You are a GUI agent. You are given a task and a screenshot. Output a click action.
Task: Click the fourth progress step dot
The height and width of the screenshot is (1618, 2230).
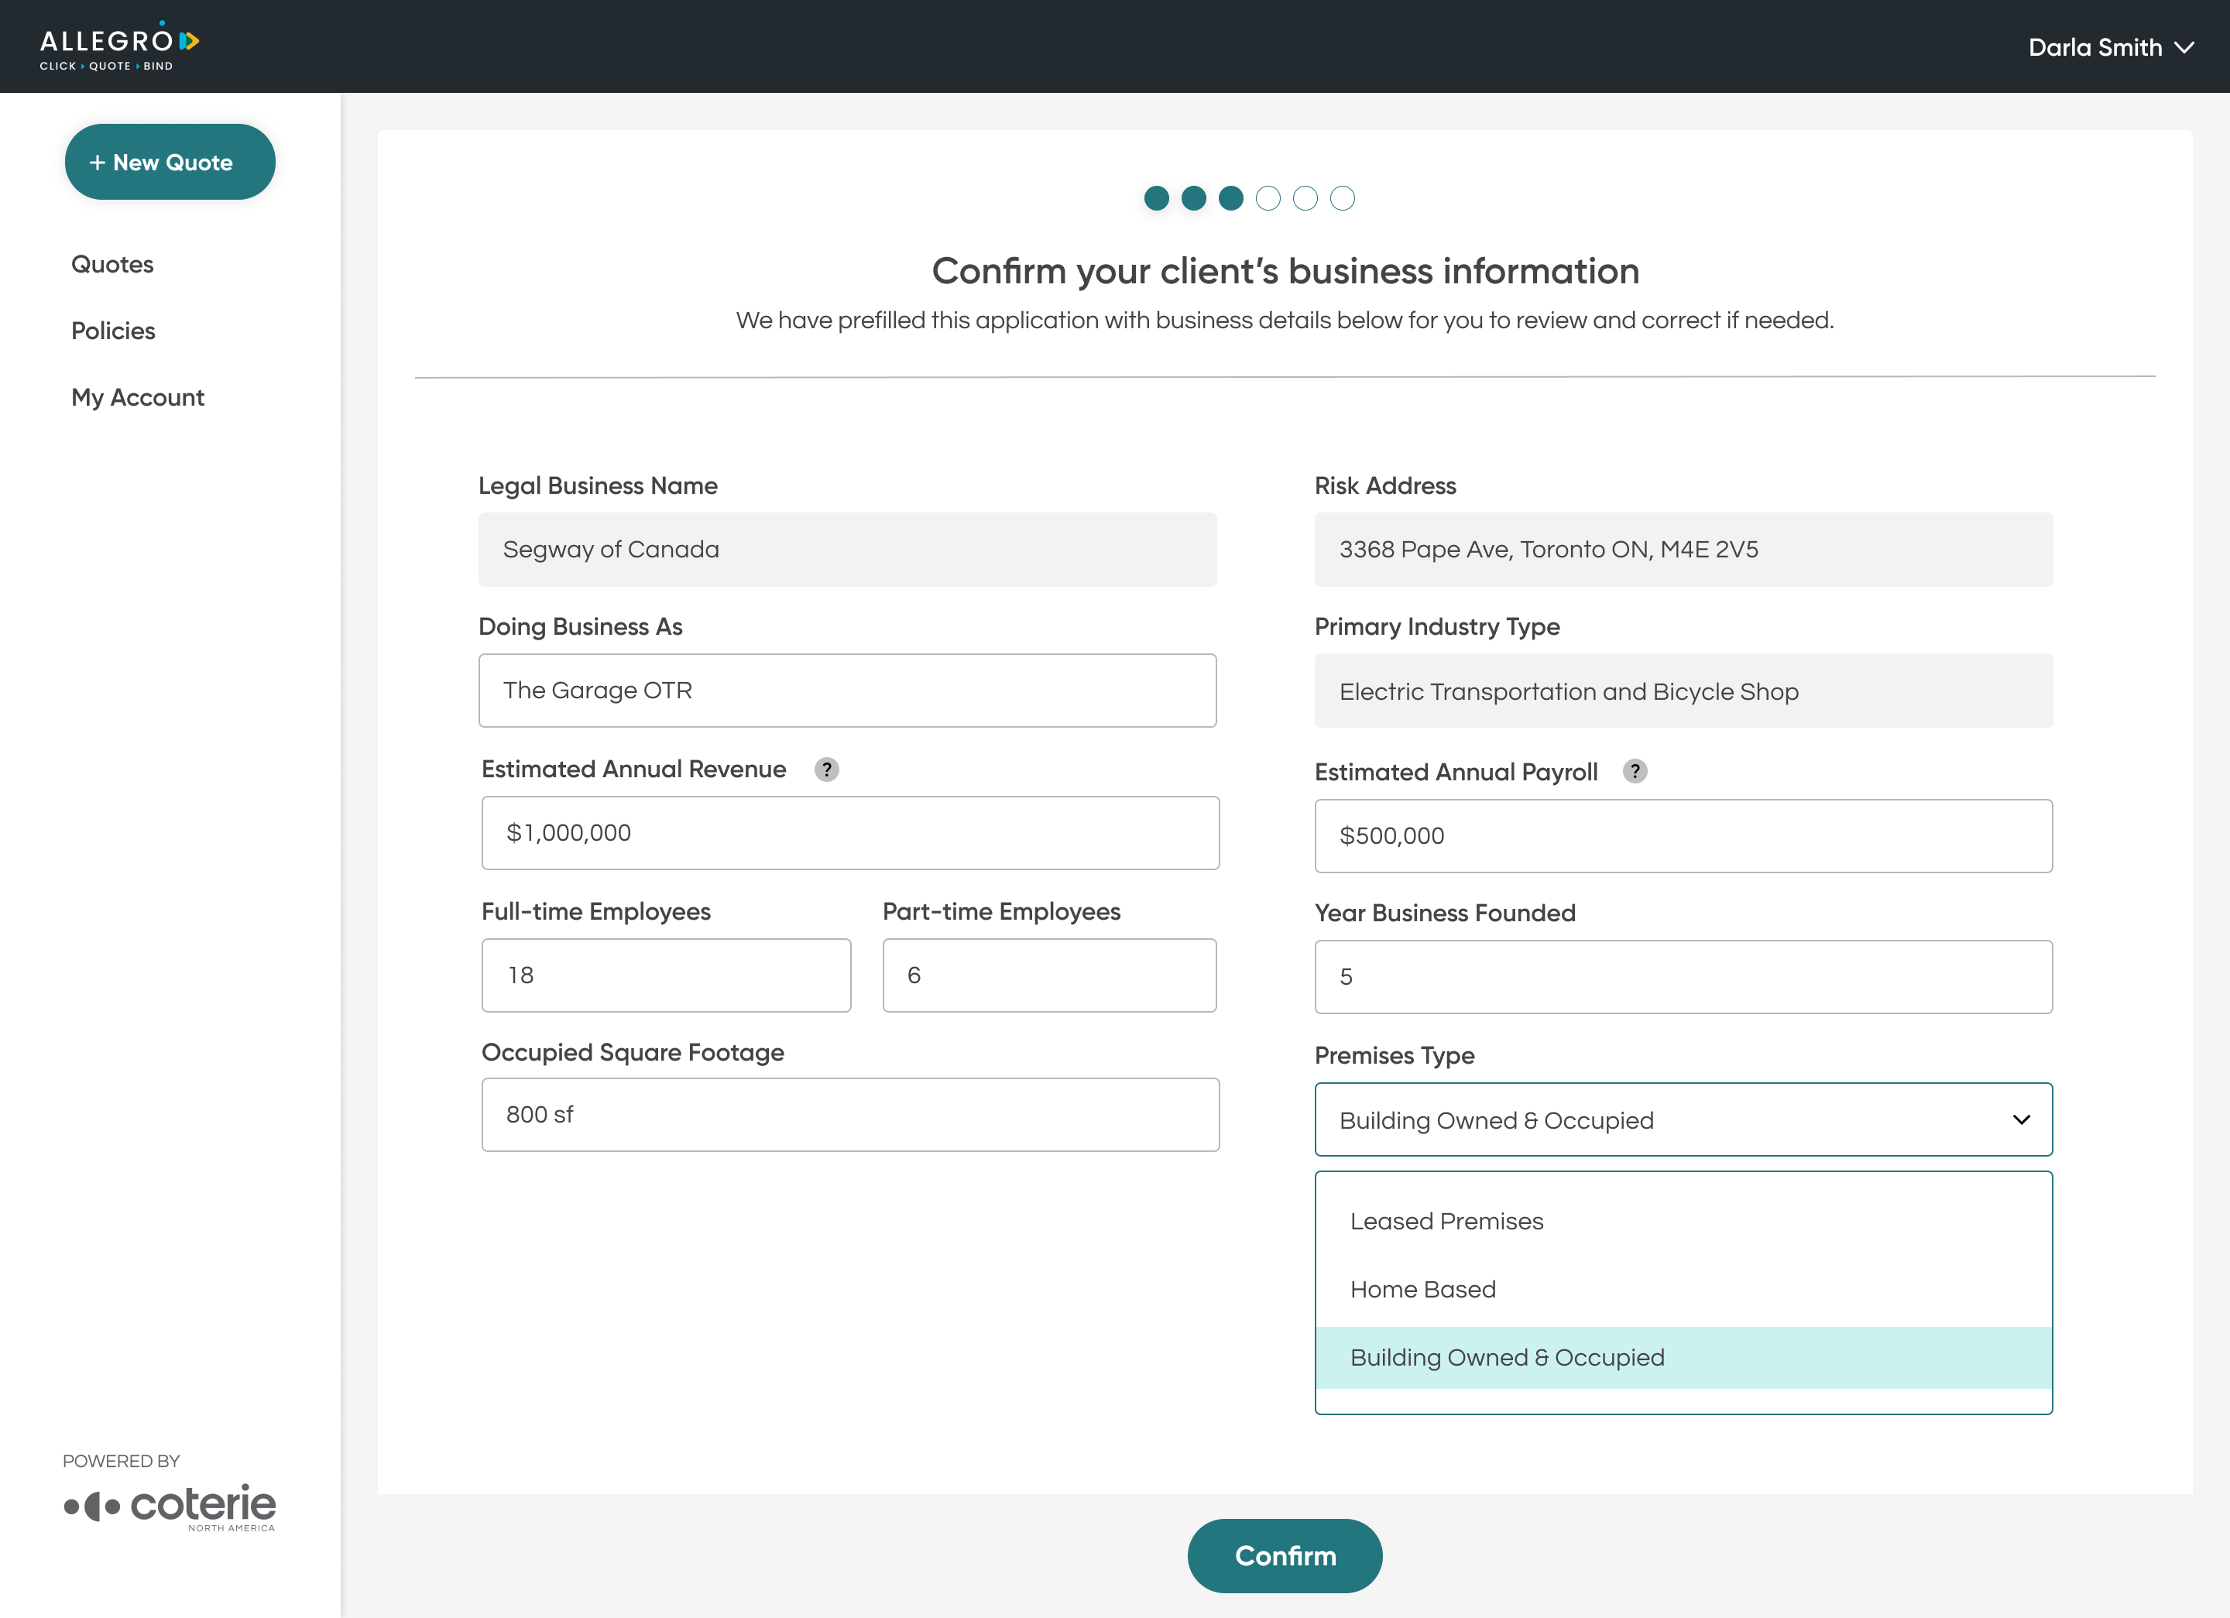pos(1268,198)
